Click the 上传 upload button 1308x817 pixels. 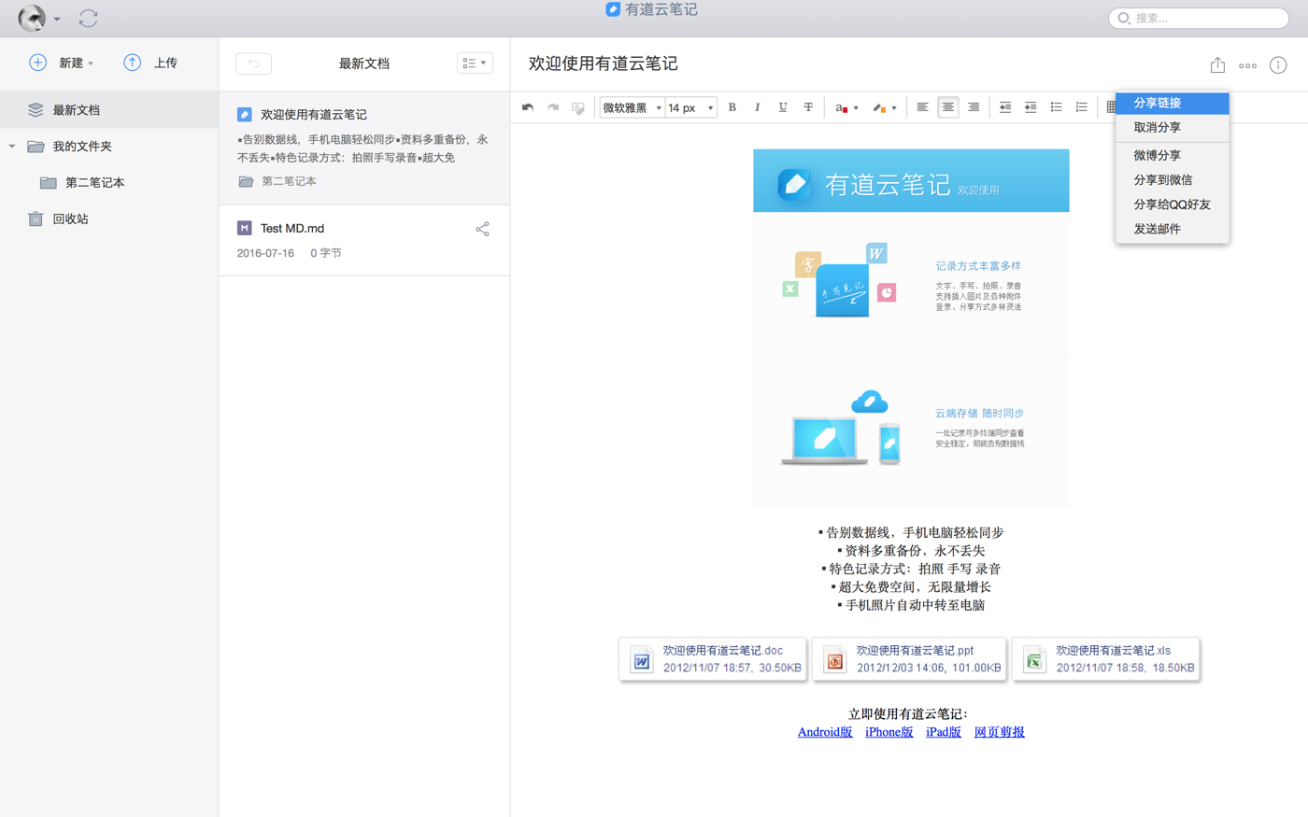pyautogui.click(x=150, y=63)
